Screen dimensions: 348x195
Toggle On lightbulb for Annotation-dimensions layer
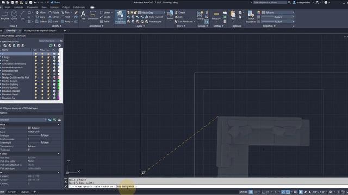(36, 64)
